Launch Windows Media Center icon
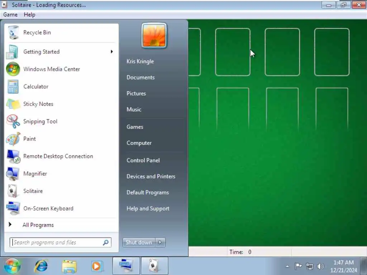The image size is (367, 275). (13, 69)
